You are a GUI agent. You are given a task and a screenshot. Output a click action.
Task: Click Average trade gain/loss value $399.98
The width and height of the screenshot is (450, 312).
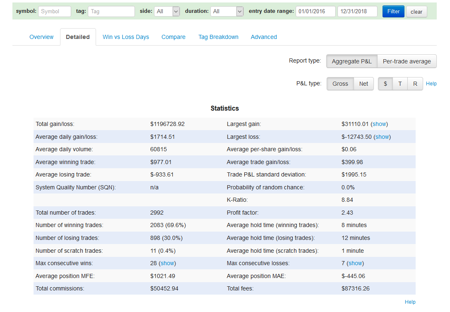(352, 162)
